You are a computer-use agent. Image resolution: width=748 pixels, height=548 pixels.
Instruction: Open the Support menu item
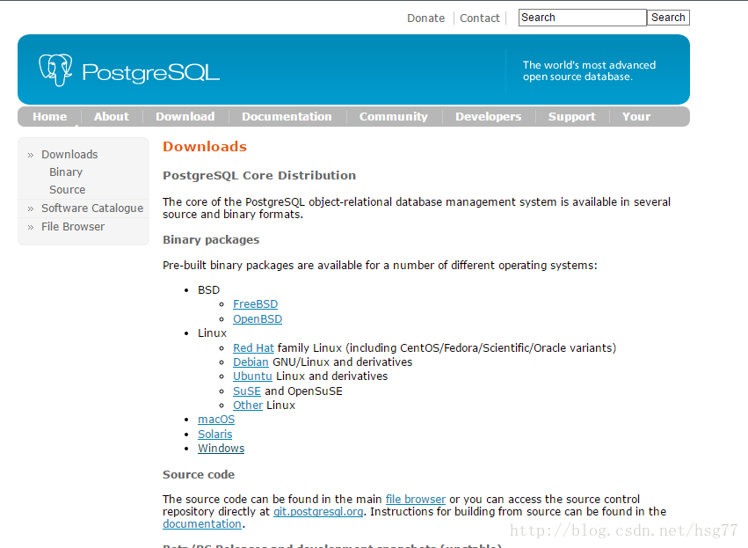[571, 116]
